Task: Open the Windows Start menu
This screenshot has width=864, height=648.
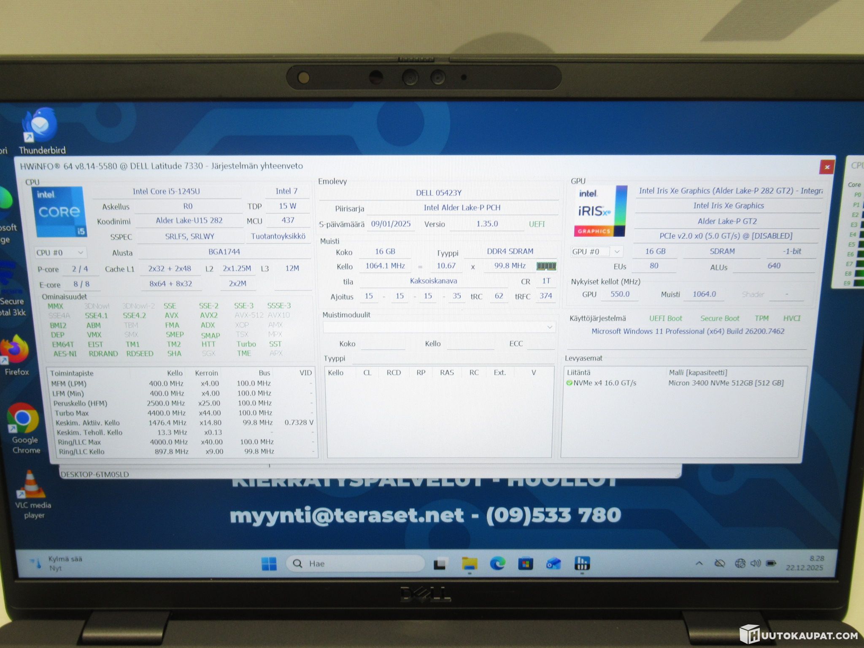Action: click(x=269, y=564)
